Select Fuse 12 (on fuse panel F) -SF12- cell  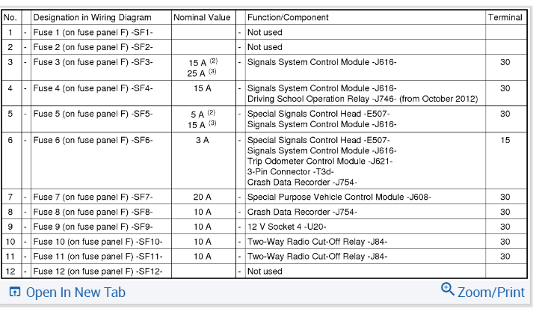[95, 272]
